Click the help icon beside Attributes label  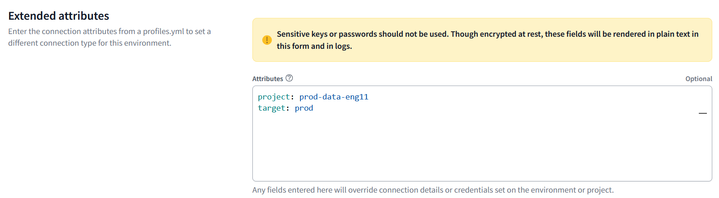point(289,78)
